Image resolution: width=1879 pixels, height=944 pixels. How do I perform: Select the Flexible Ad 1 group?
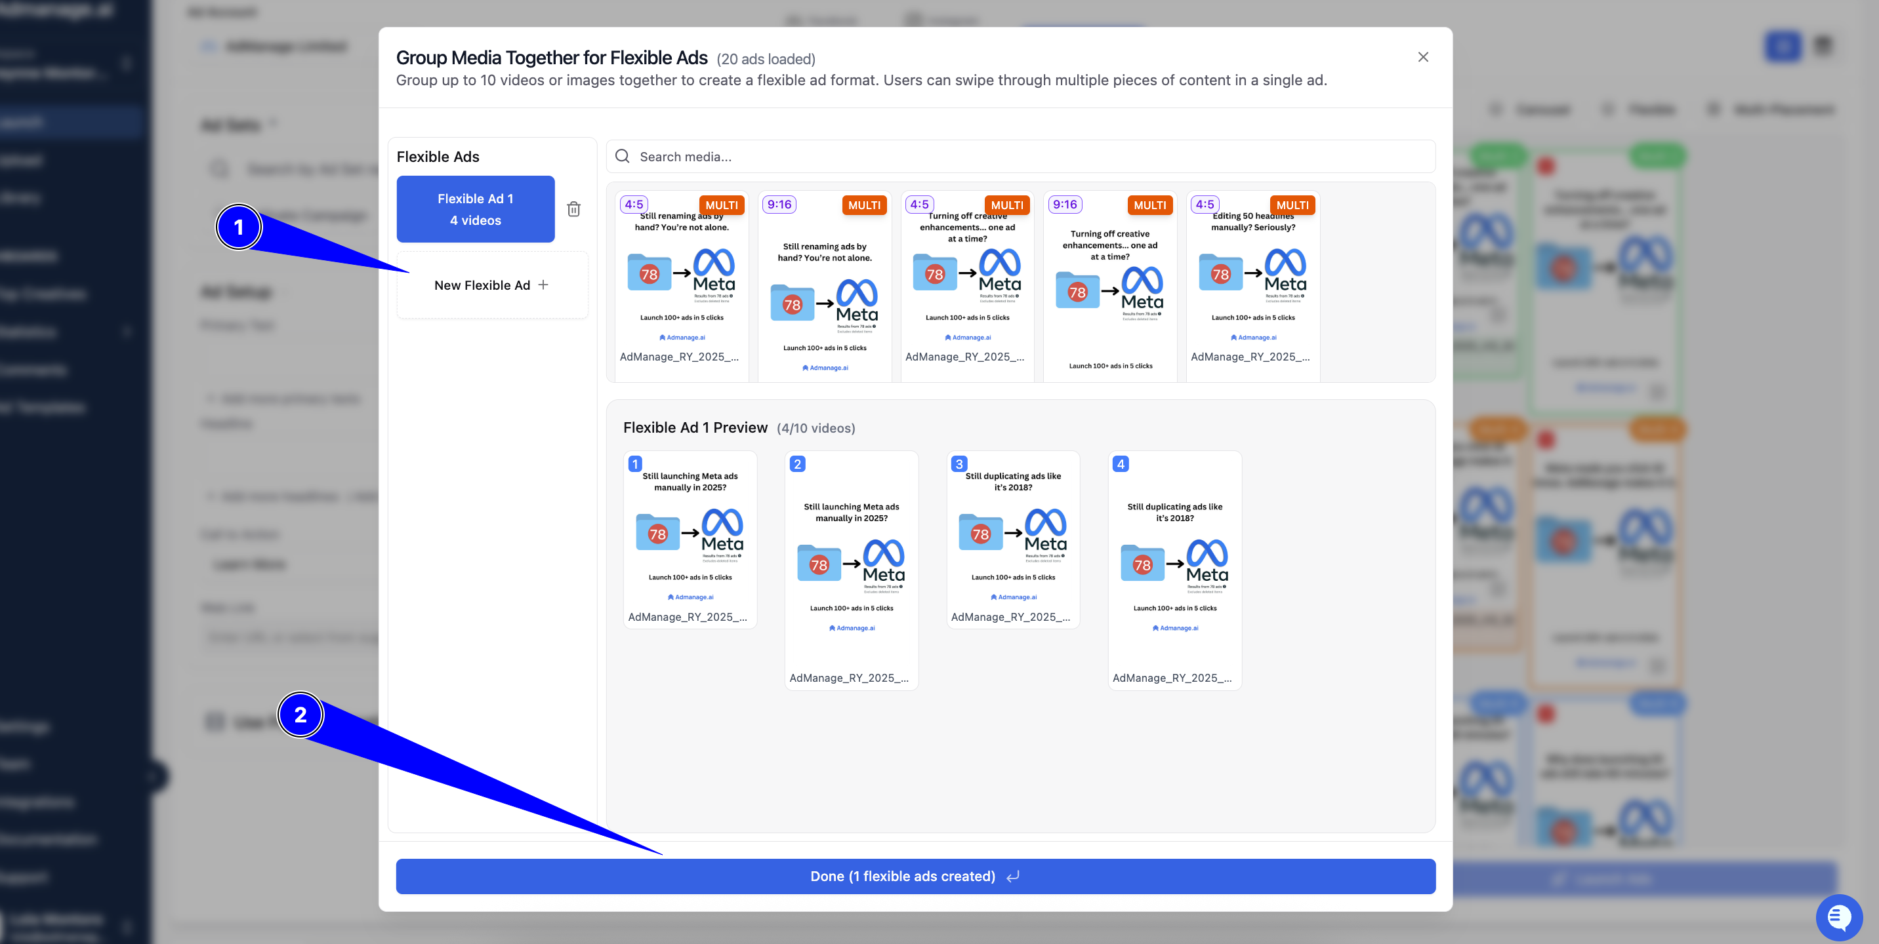tap(475, 209)
